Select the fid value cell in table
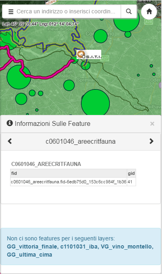 tap(68, 182)
